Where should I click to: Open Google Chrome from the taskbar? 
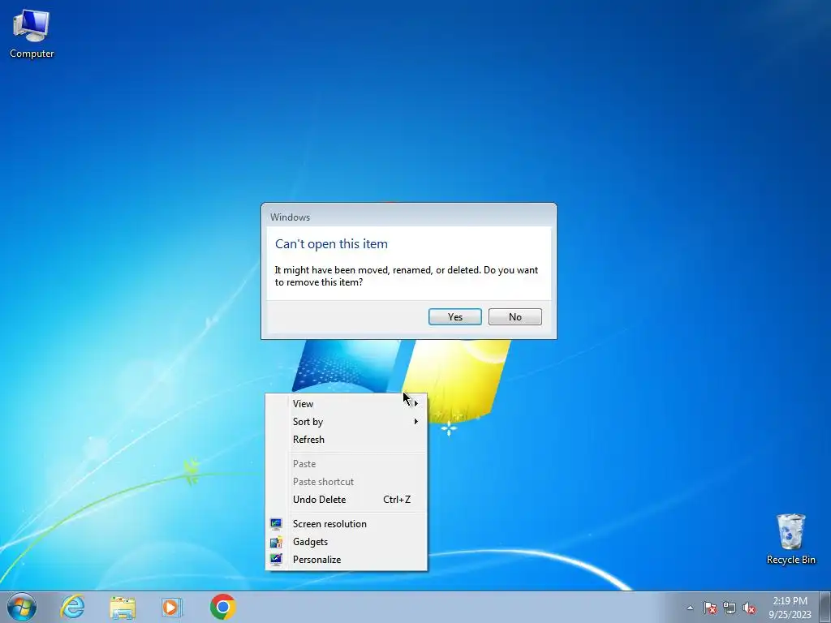coord(222,607)
